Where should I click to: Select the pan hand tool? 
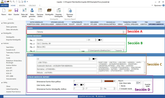click(16, 2)
